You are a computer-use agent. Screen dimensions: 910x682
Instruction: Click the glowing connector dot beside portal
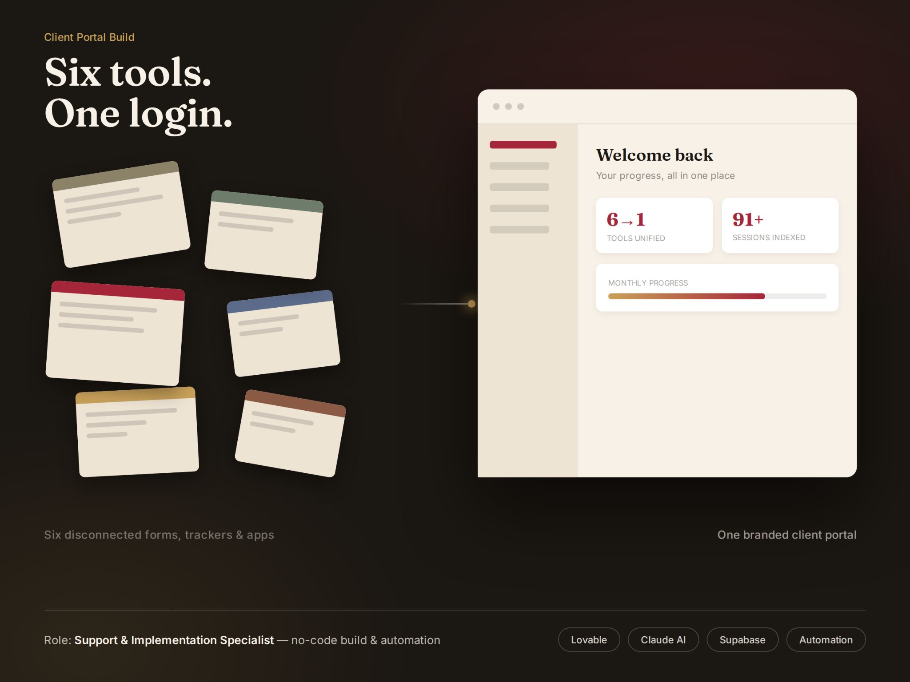point(472,304)
